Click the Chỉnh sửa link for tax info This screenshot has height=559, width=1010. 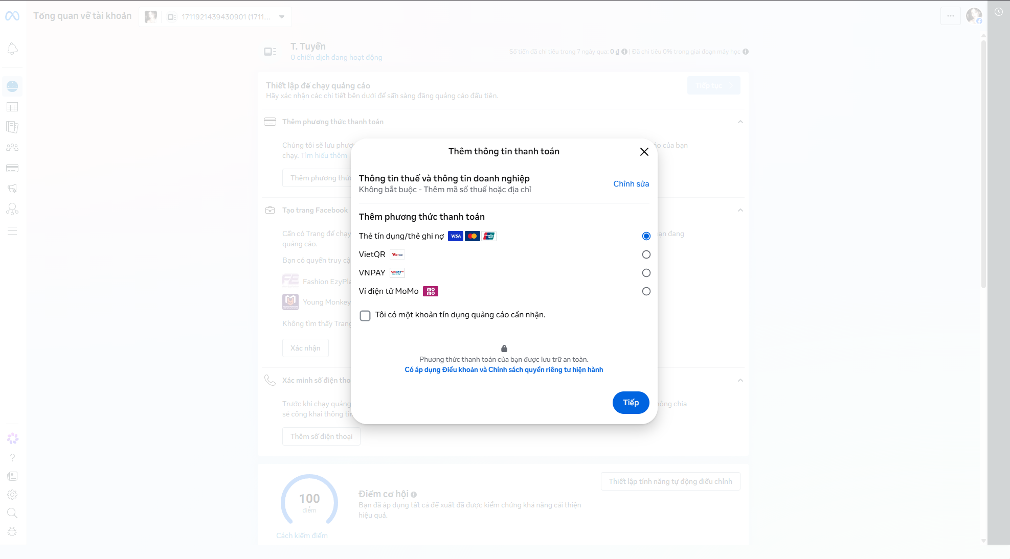[x=631, y=184]
